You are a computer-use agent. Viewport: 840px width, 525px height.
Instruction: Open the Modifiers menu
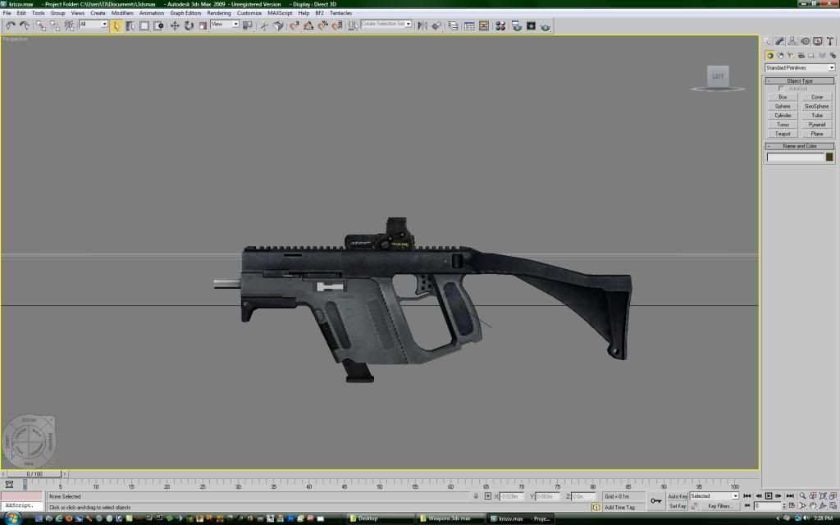pos(122,13)
